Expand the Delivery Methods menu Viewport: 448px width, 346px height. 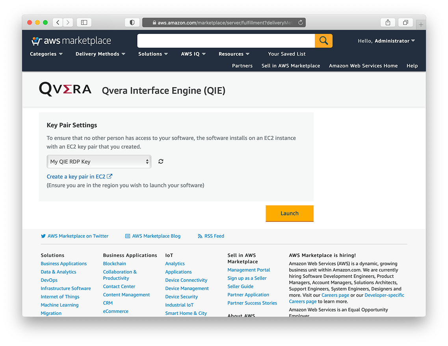coord(100,54)
